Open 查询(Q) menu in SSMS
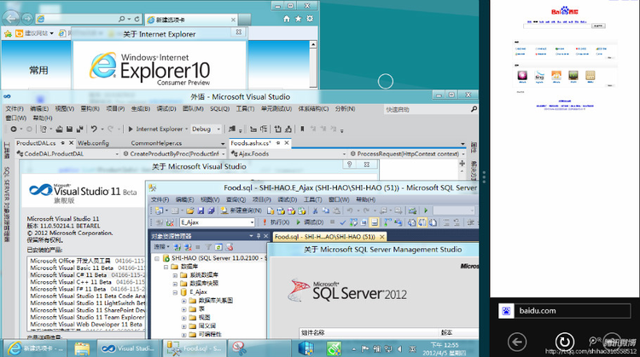The image size is (640, 357). pos(236,199)
